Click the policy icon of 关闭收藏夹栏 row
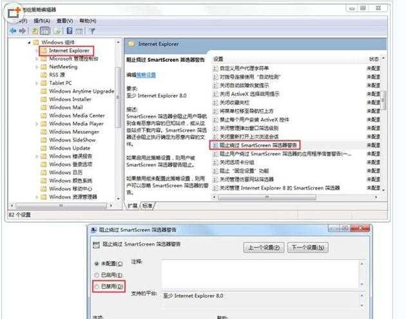This screenshot has width=406, height=319. point(215,102)
